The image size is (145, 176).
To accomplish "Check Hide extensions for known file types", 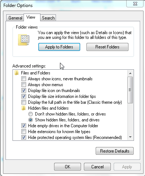I will pos(24,132).
